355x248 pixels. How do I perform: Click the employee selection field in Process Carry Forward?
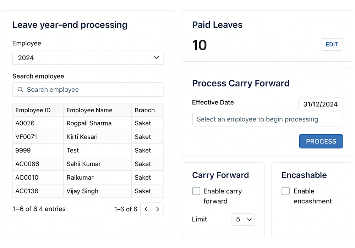(267, 119)
